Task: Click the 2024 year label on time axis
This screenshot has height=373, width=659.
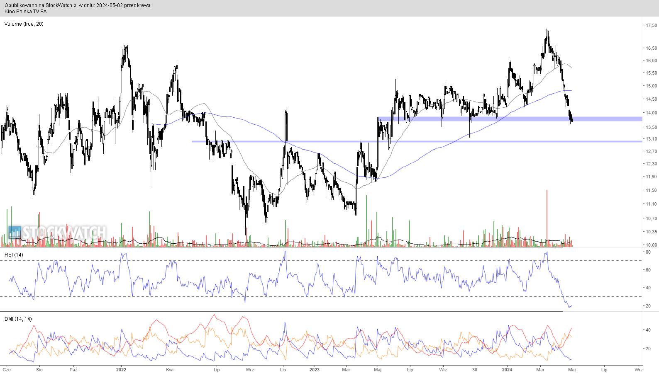Action: click(x=508, y=369)
